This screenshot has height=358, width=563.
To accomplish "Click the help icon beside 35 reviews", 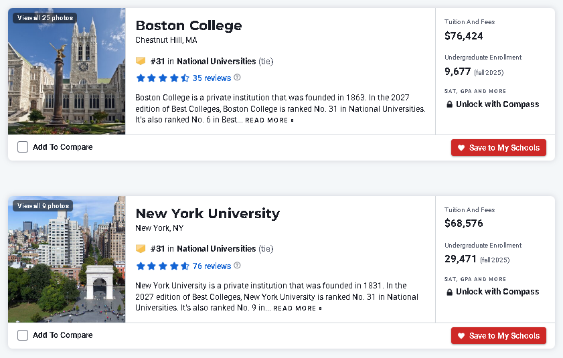I will click(237, 77).
